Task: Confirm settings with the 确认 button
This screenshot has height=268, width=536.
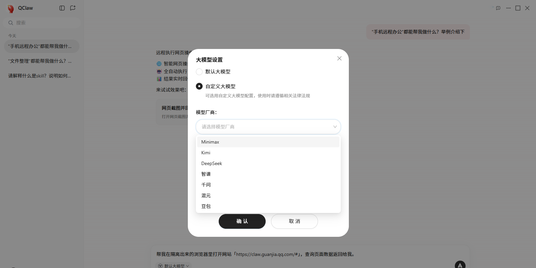Action: tap(242, 221)
